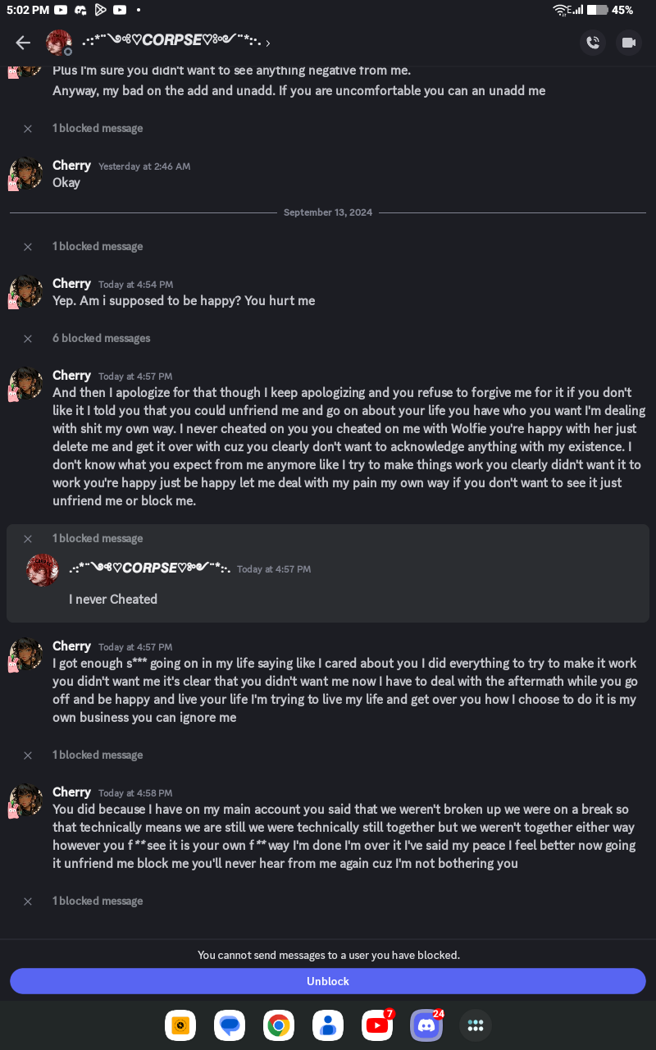Expand chat details via header chevron
Screen dimensions: 656x1050
point(268,43)
